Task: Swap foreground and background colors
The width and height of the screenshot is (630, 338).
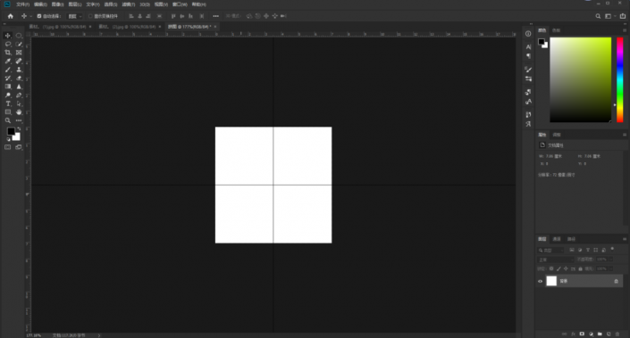Action: point(19,128)
